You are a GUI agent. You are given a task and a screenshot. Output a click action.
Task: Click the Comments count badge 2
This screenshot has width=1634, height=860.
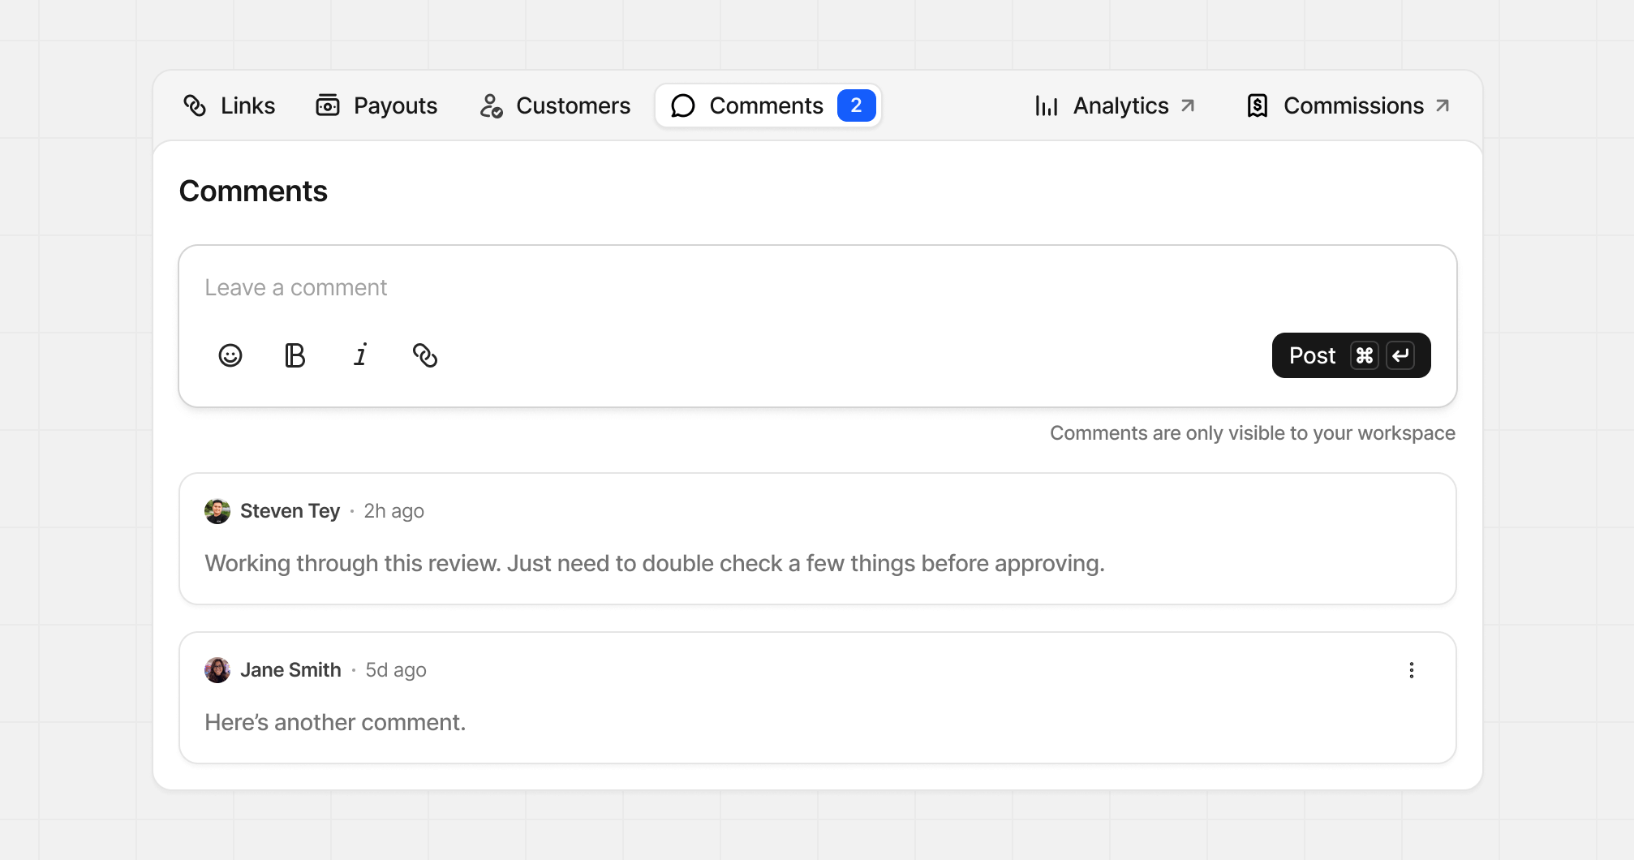coord(856,105)
